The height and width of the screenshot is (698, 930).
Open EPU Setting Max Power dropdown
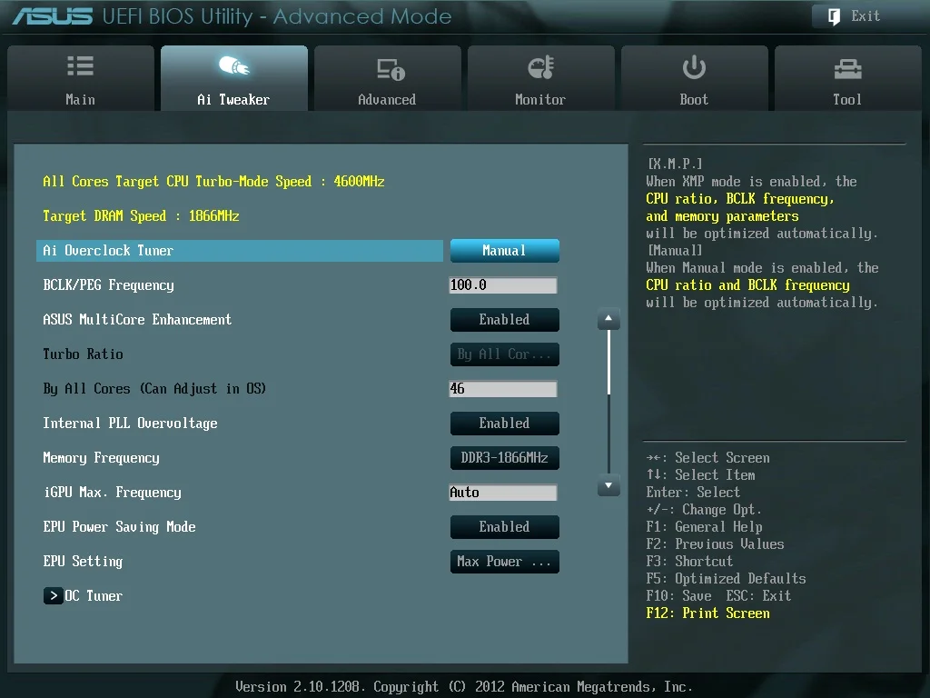(505, 562)
